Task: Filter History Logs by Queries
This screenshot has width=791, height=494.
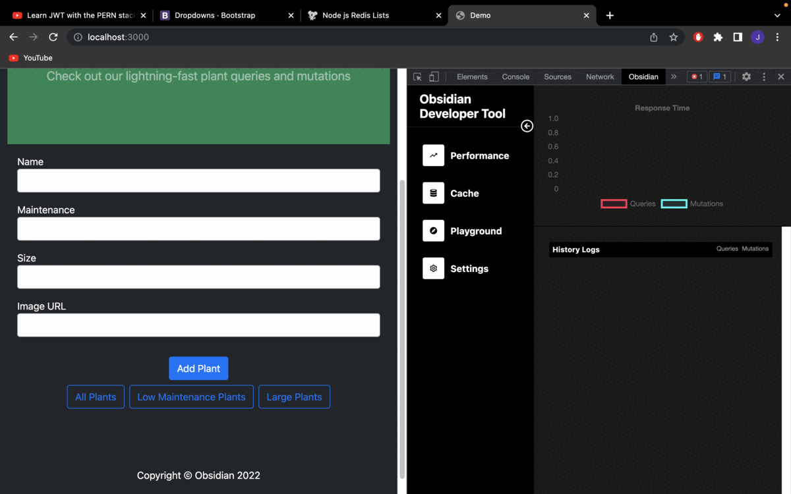Action: pyautogui.click(x=727, y=249)
